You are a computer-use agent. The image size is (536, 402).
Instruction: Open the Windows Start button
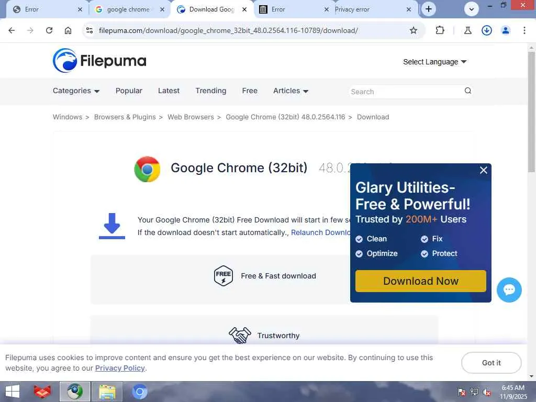(13, 392)
